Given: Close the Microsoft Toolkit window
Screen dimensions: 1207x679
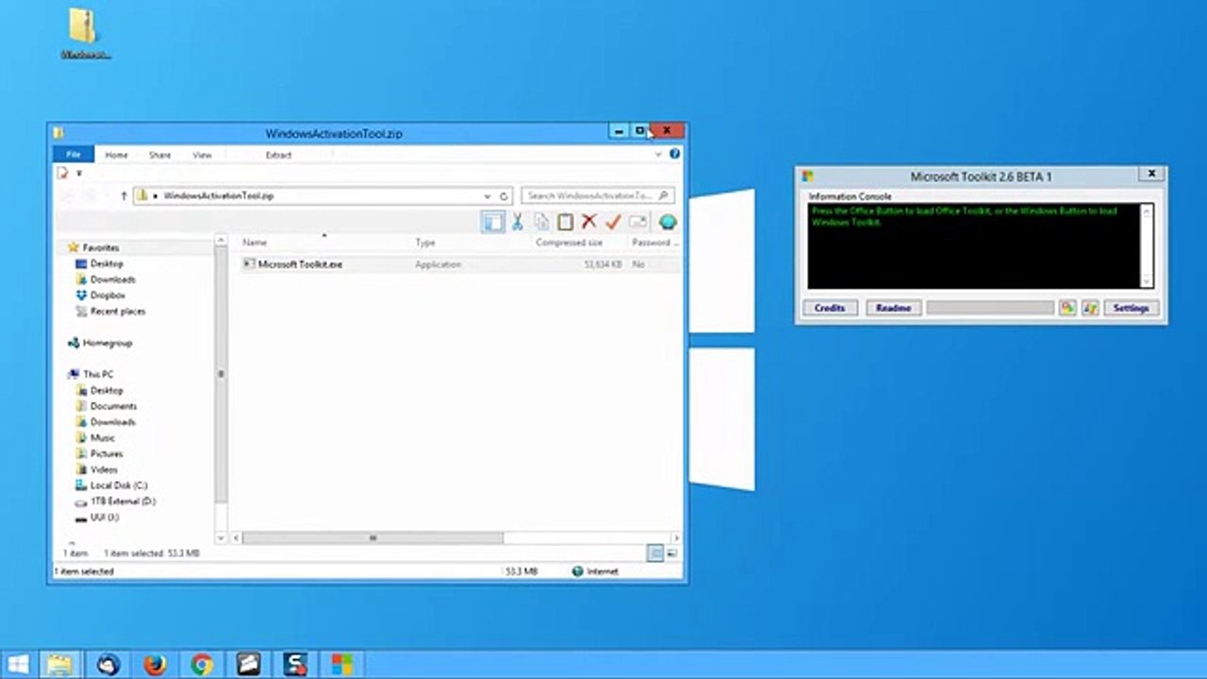Looking at the screenshot, I should 1151,174.
